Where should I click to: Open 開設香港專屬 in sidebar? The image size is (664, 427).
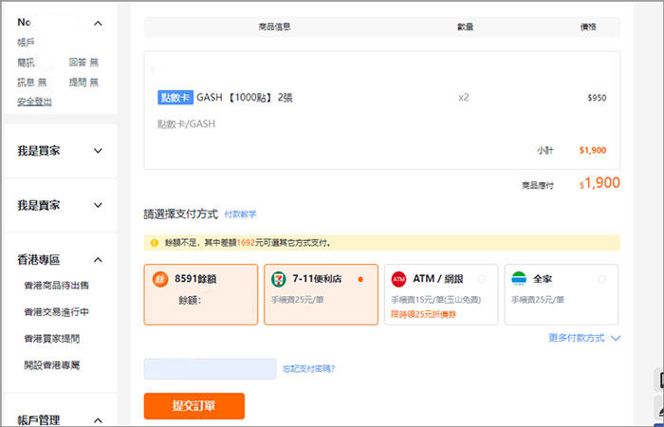pyautogui.click(x=50, y=364)
